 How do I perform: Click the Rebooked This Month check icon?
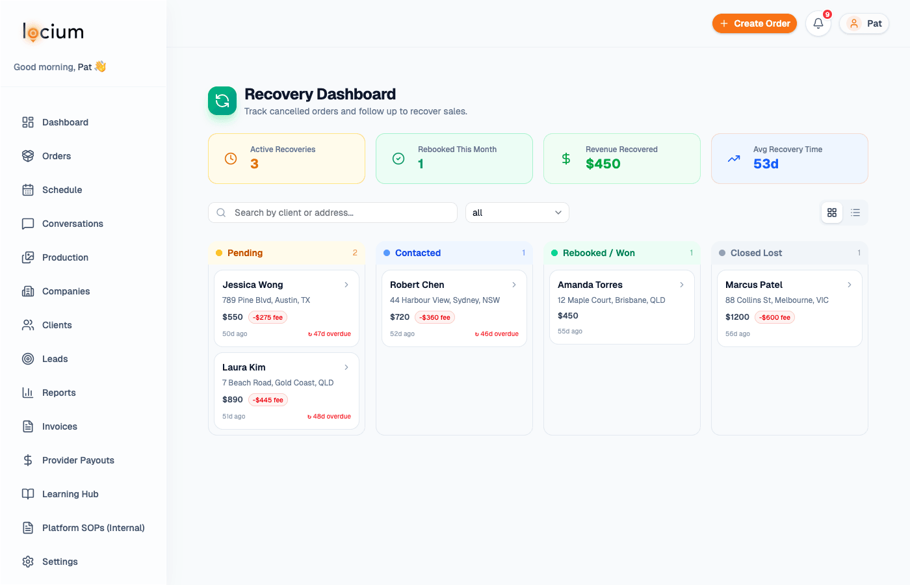(398, 159)
